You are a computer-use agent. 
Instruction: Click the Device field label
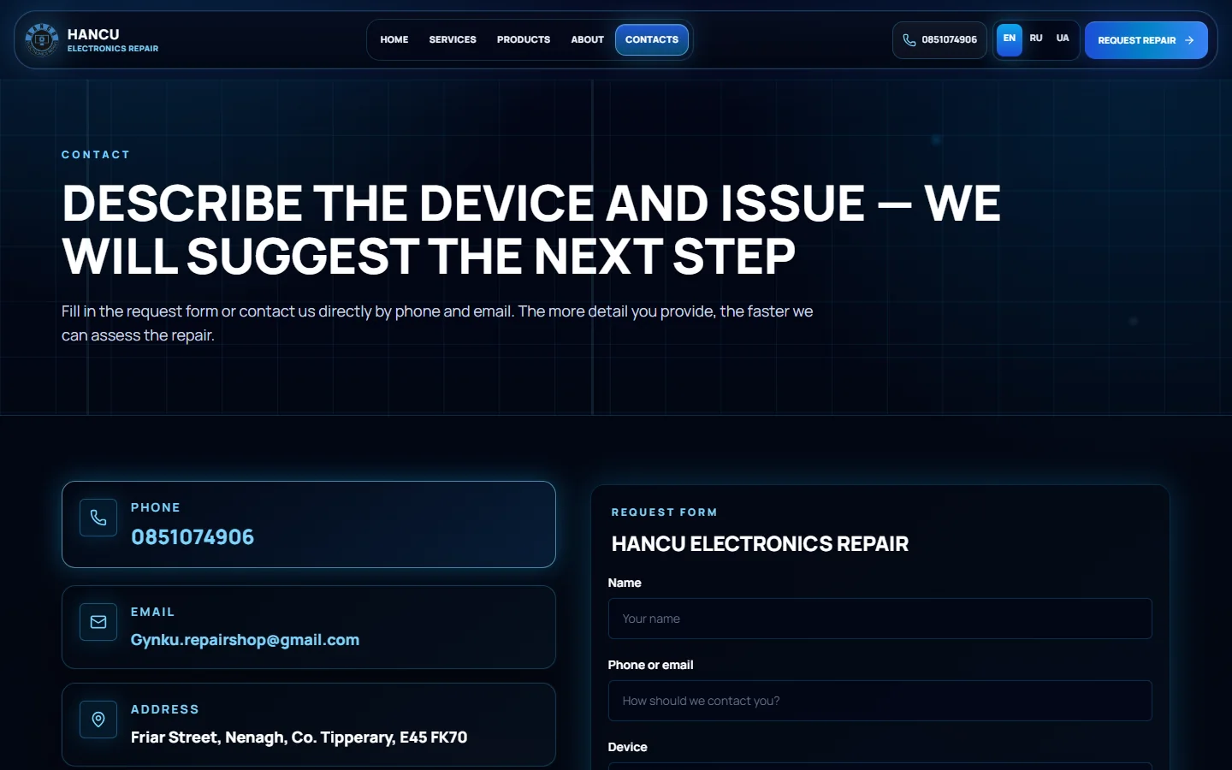[627, 747]
